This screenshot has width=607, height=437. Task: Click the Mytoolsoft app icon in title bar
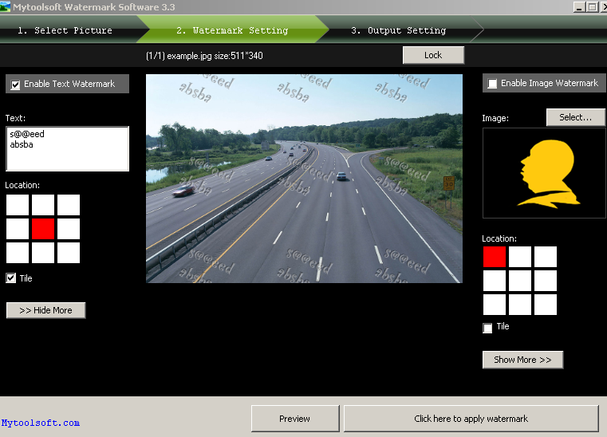coord(6,6)
